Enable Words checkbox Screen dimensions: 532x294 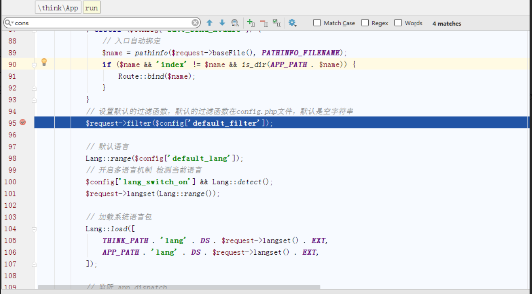(398, 23)
